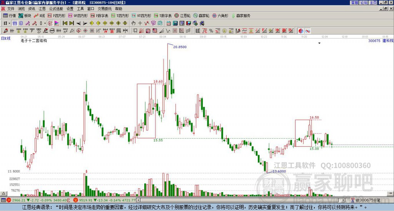Select the percent % tool
Image resolution: width=394 pixels, height=211 pixels.
(211, 31)
